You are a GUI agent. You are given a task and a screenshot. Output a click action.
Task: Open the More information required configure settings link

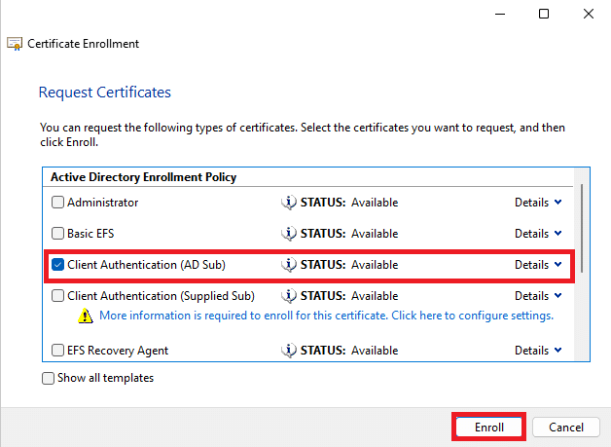point(326,316)
